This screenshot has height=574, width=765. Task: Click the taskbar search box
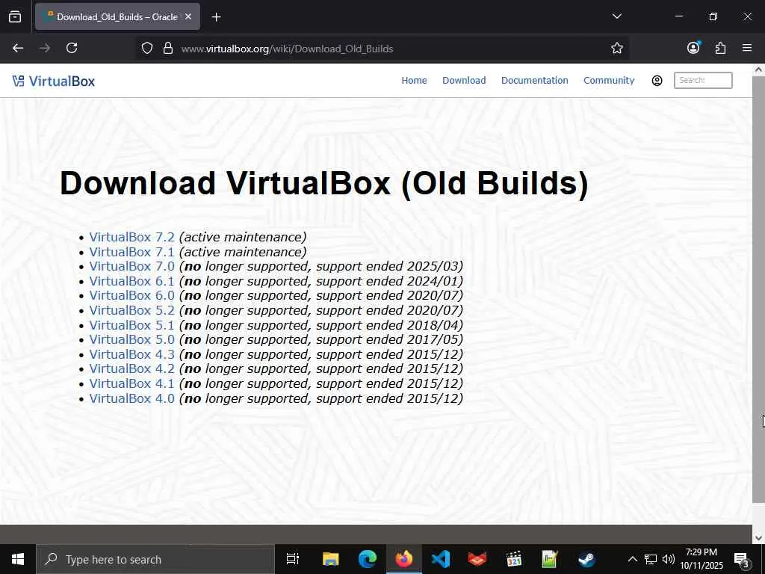click(155, 559)
